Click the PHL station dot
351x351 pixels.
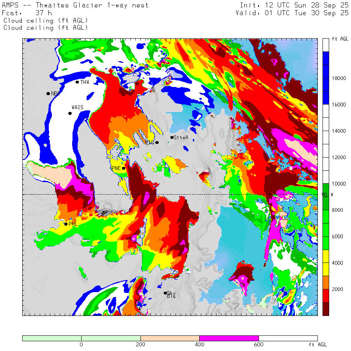66,224
